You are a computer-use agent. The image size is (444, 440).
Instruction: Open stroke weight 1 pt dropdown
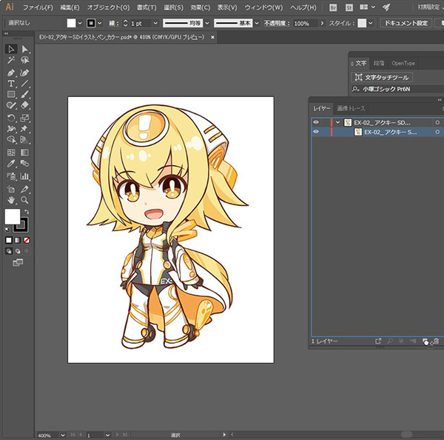click(155, 23)
